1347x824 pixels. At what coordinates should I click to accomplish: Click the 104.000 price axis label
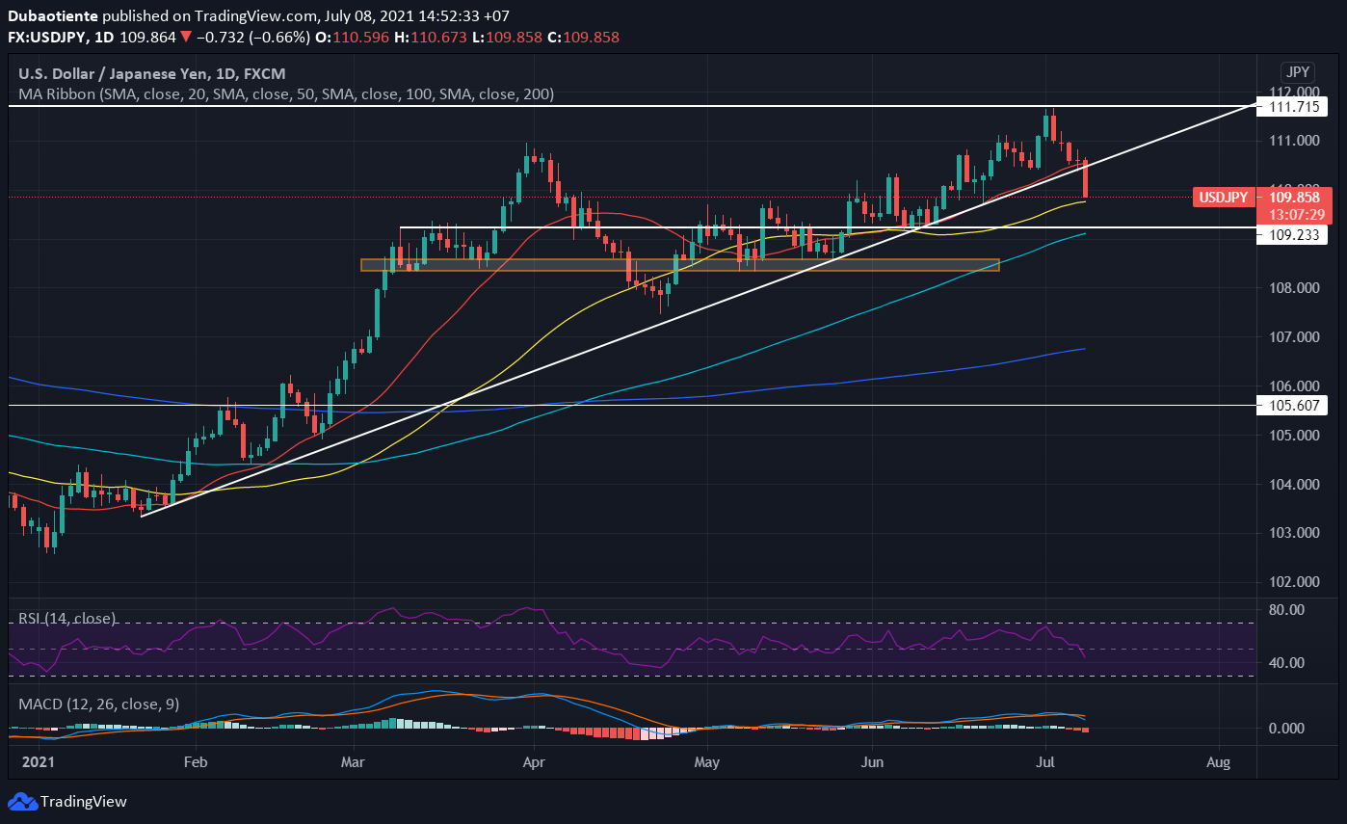1296,484
